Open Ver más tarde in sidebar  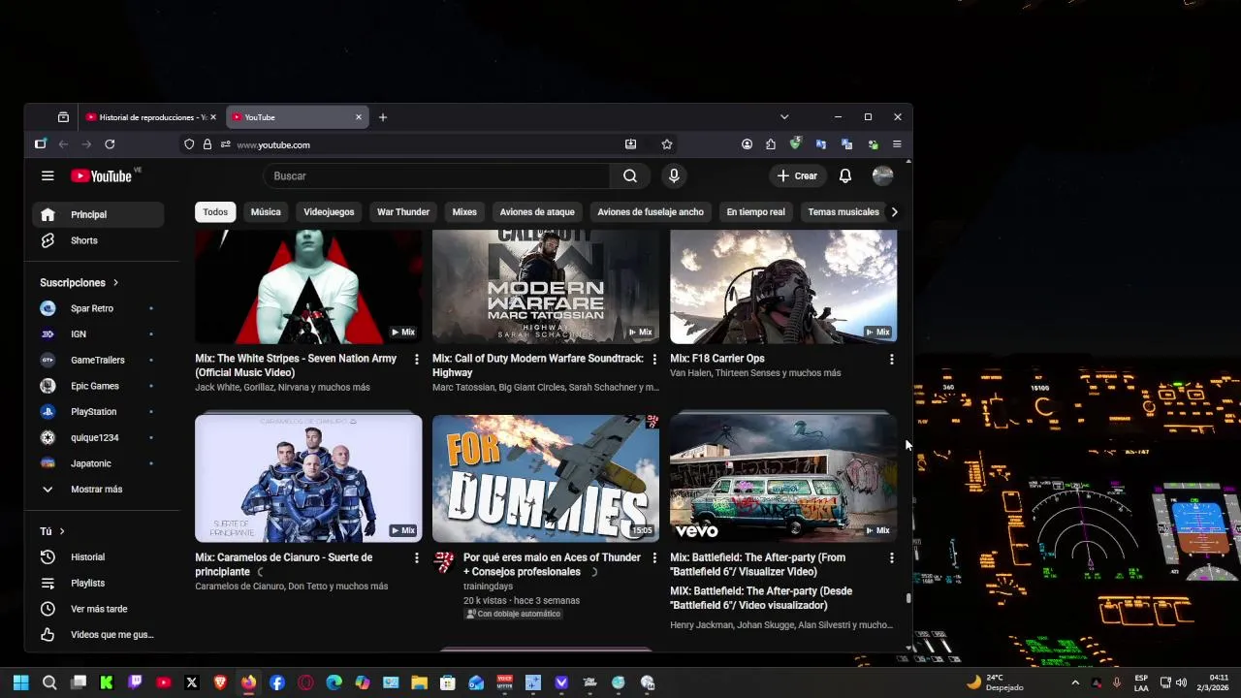(97, 609)
